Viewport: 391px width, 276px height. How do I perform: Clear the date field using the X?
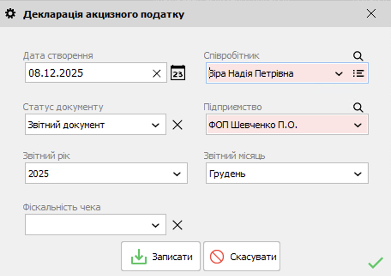[156, 73]
